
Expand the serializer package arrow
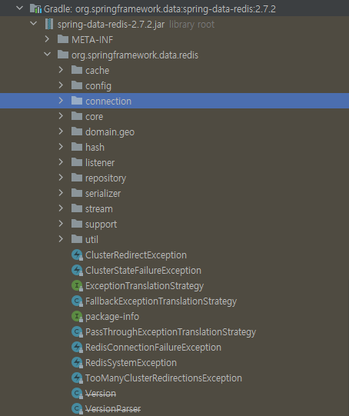coord(61,193)
